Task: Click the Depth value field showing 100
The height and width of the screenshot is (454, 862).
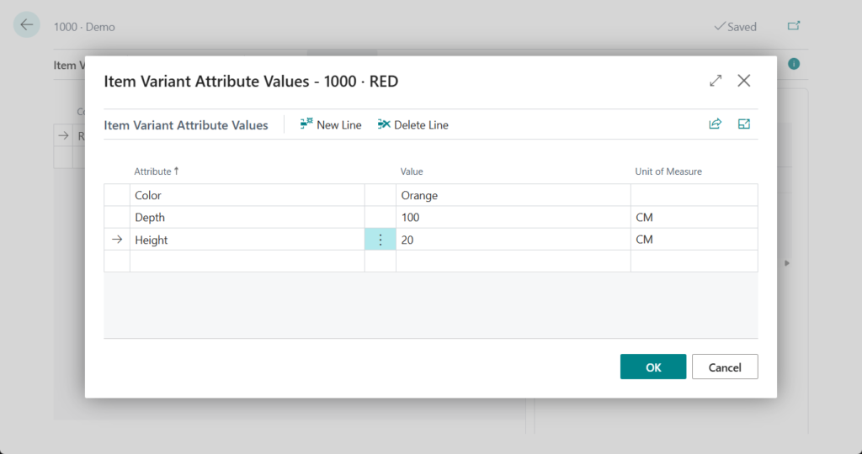Action: point(512,218)
